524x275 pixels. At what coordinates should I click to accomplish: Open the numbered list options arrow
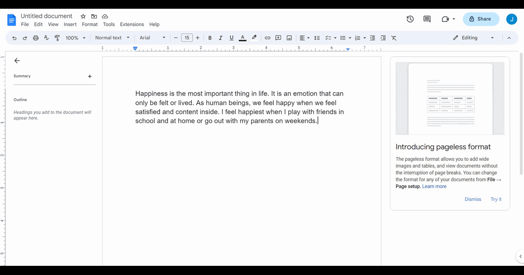point(365,38)
